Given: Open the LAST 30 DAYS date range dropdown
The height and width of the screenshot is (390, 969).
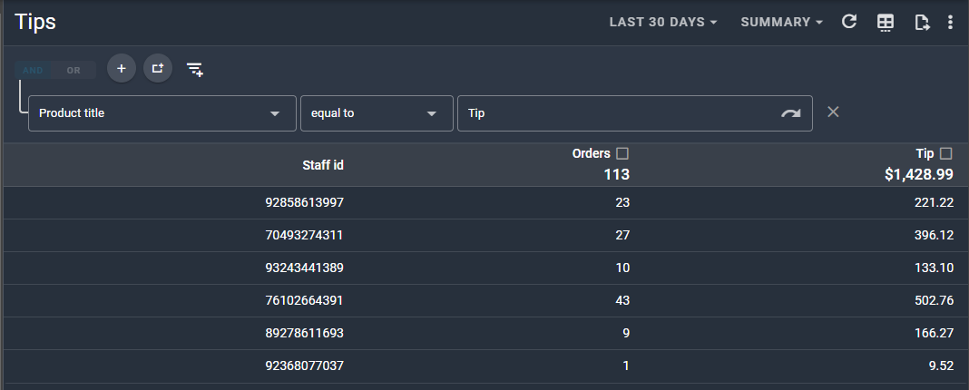Looking at the screenshot, I should tap(663, 23).
